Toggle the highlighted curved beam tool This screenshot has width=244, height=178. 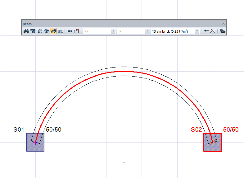(53, 31)
